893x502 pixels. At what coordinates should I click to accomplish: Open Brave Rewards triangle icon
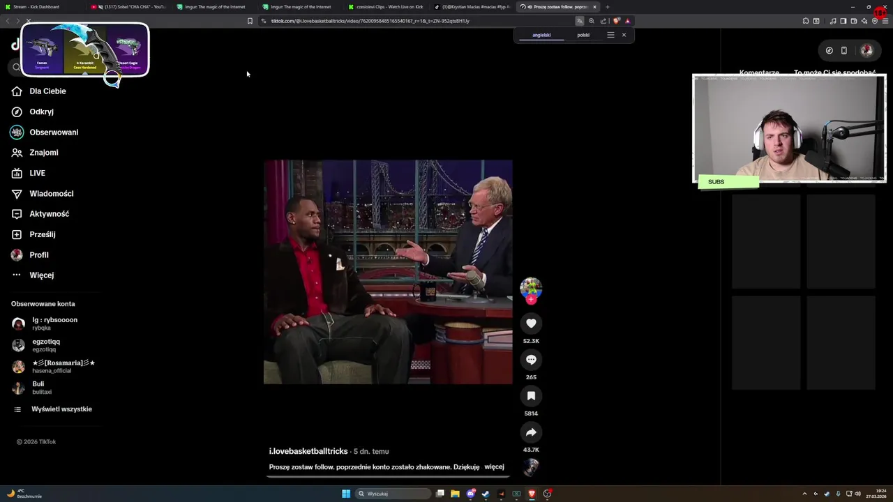[x=627, y=21]
